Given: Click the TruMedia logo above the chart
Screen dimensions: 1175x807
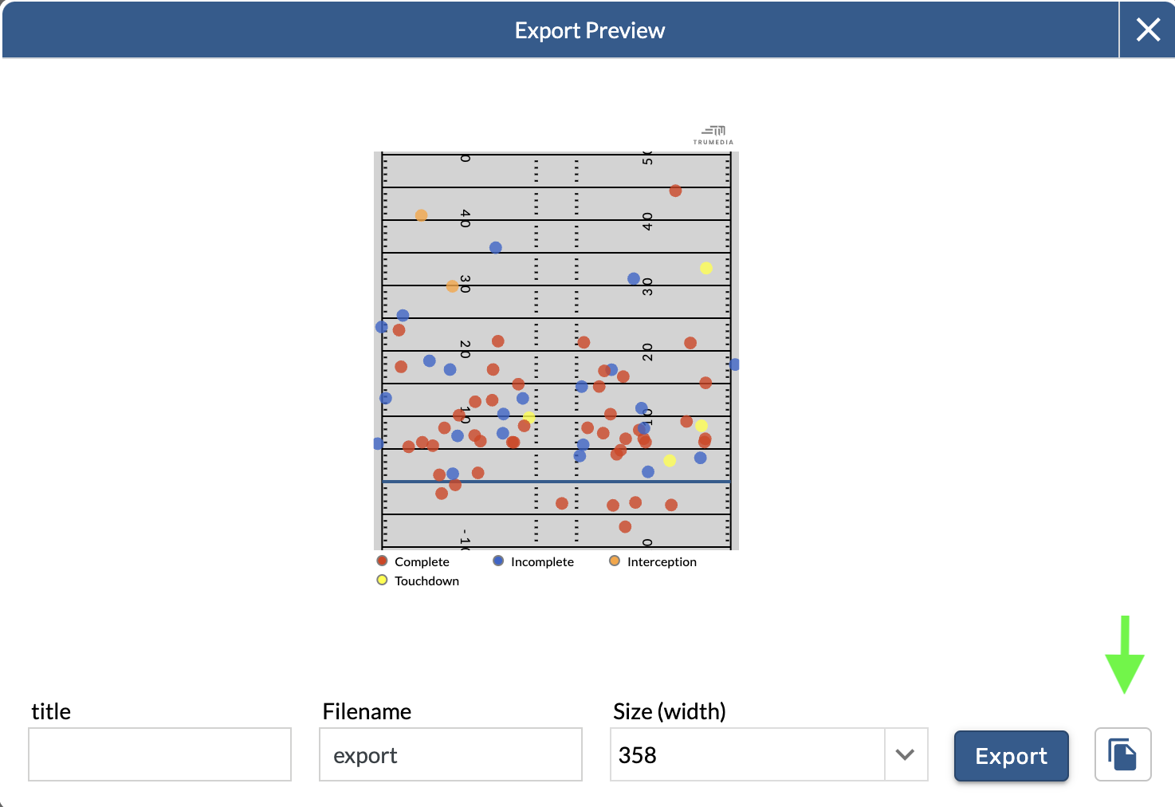Looking at the screenshot, I should (x=713, y=135).
